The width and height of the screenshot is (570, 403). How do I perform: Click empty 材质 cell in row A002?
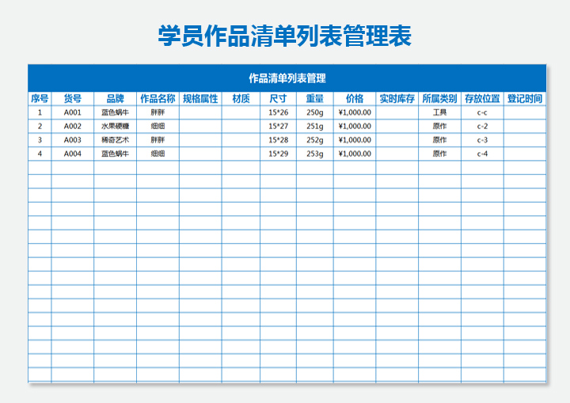tap(241, 126)
